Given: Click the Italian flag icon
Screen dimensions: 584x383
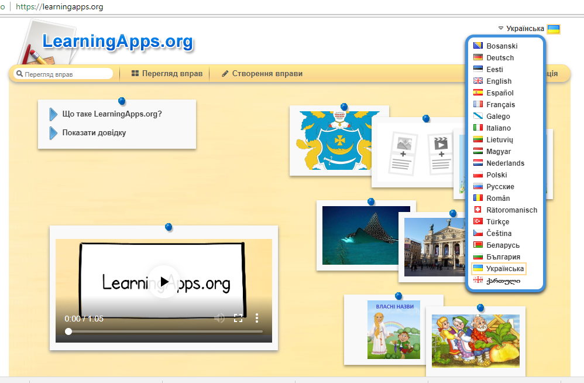Looking at the screenshot, I should click(478, 128).
